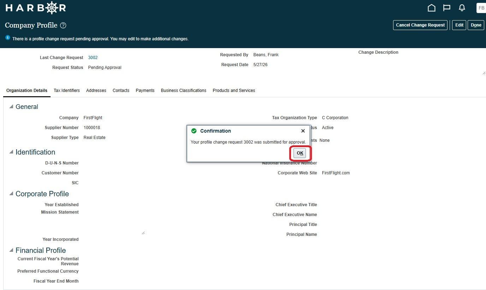The width and height of the screenshot is (486, 290).
Task: Click the Customer Number label
Action: (60, 173)
